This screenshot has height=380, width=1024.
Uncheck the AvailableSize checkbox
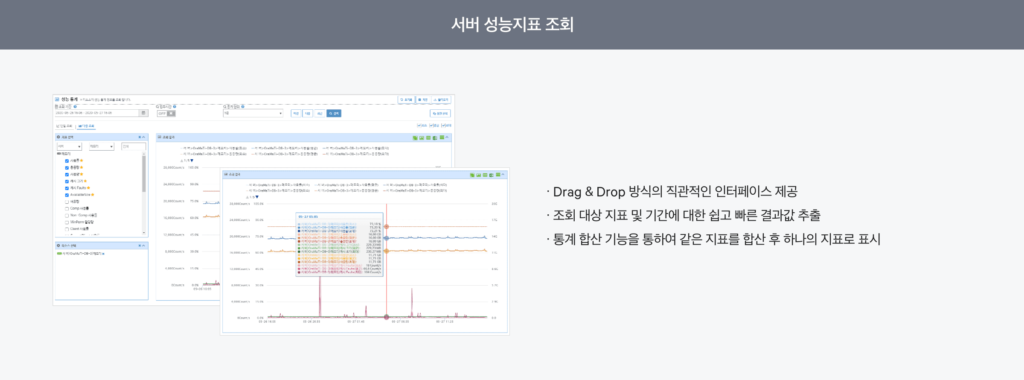click(x=67, y=195)
